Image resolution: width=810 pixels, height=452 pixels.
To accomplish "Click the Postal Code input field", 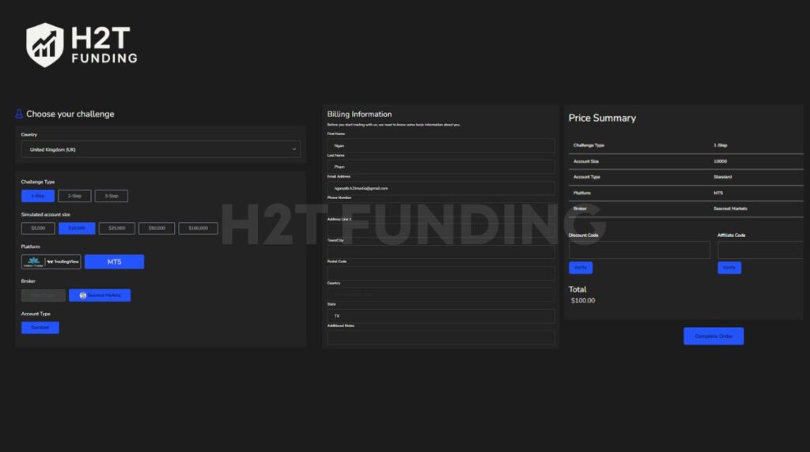I will coord(441,273).
